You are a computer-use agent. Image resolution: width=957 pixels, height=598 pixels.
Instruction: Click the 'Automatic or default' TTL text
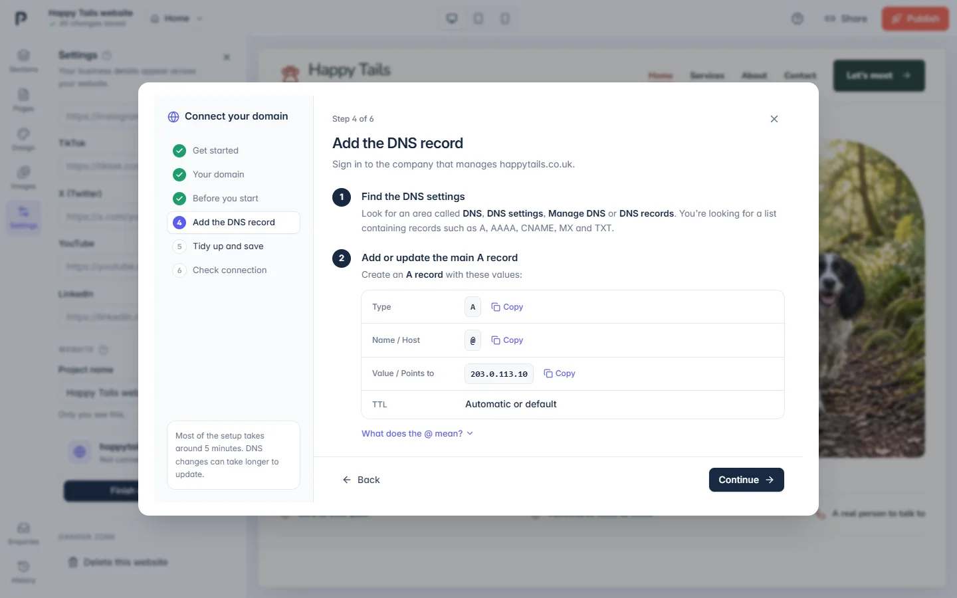pos(511,404)
